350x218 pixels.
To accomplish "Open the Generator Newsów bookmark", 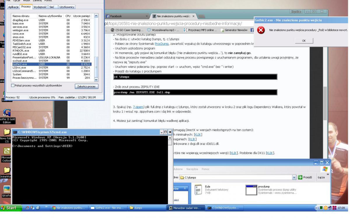I will [233, 30].
